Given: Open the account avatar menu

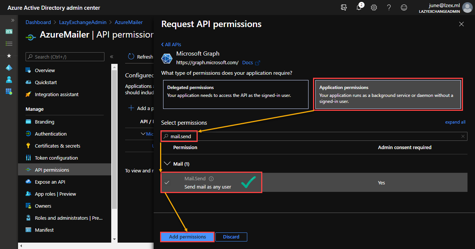Looking at the screenshot, I should point(467,8).
